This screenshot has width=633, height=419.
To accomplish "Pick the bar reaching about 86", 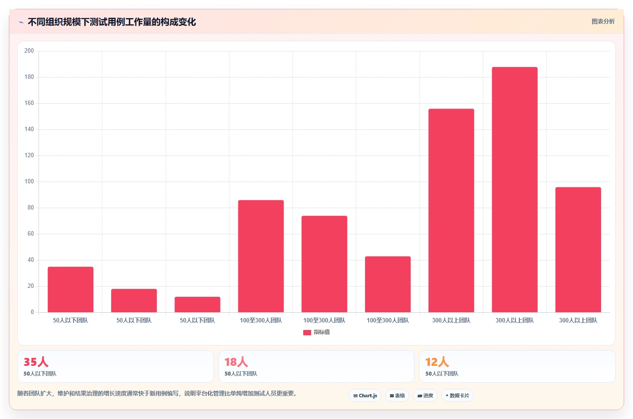I will (261, 256).
